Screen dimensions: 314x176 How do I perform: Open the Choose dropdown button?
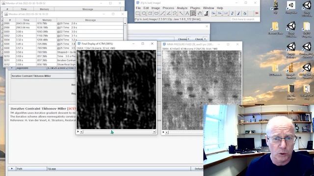pyautogui.click(x=183, y=39)
